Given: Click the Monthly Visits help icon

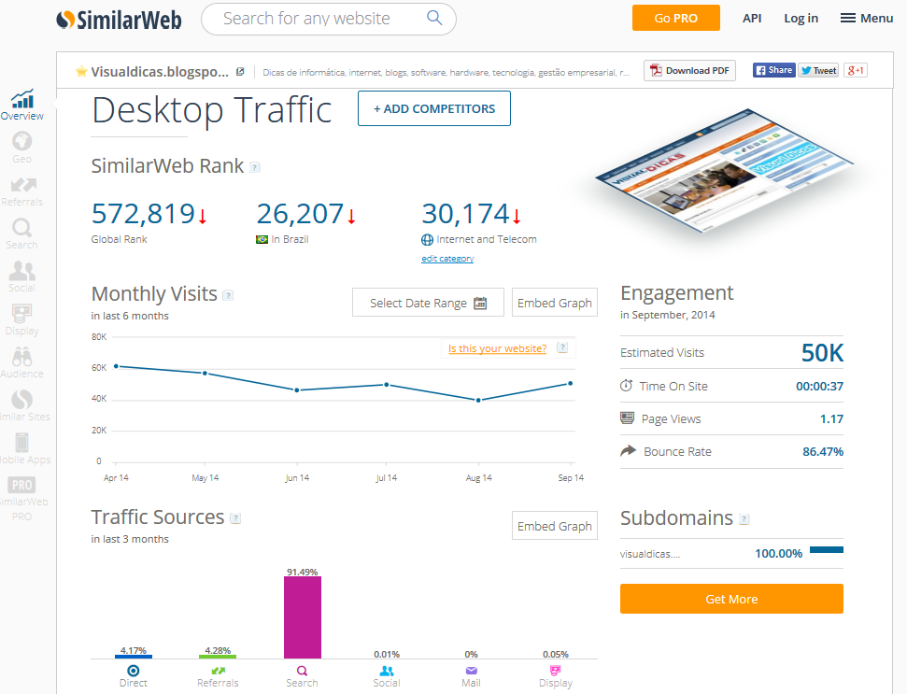Looking at the screenshot, I should click(229, 295).
